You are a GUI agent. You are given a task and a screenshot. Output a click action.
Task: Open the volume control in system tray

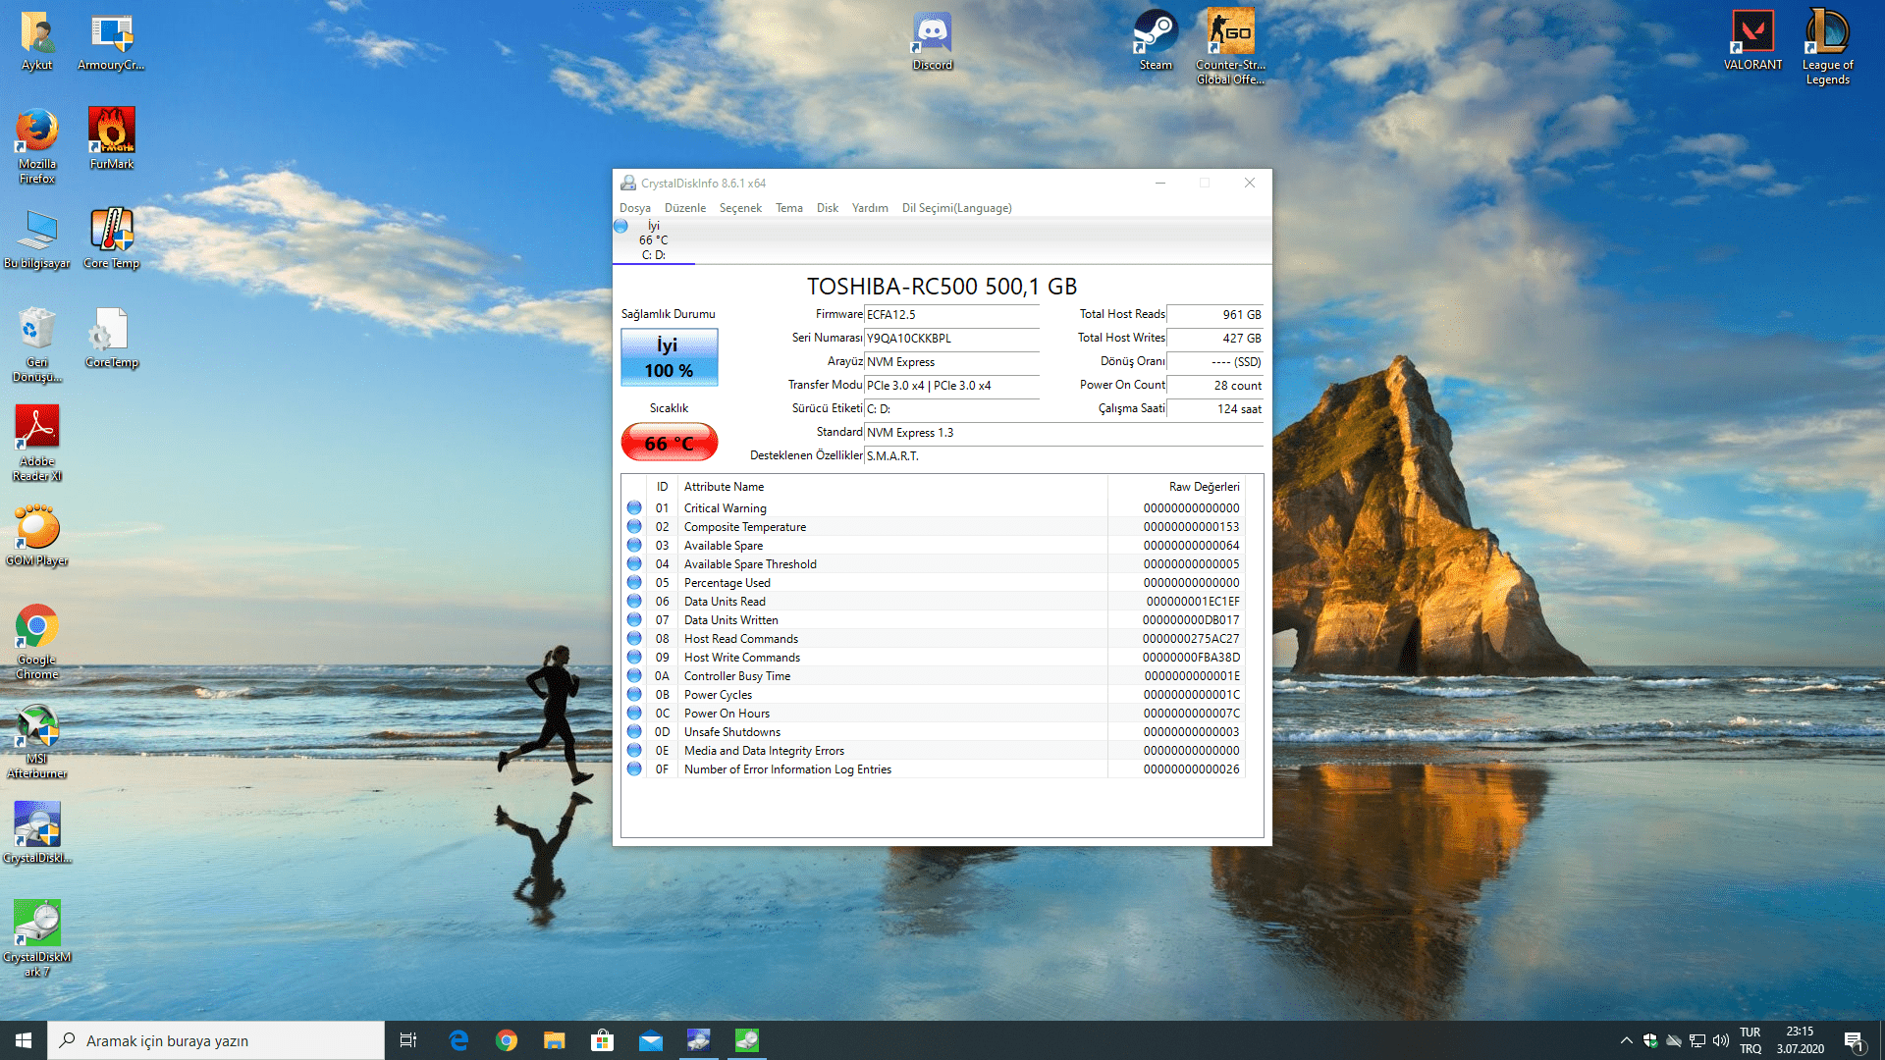coord(1720,1040)
